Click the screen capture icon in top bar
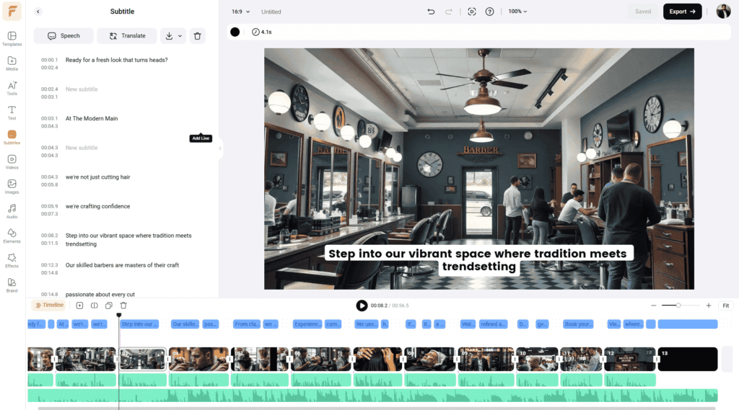 tap(472, 12)
